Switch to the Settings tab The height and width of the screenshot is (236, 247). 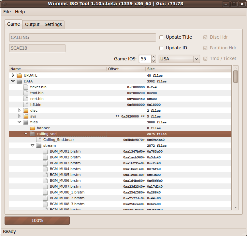(53, 24)
